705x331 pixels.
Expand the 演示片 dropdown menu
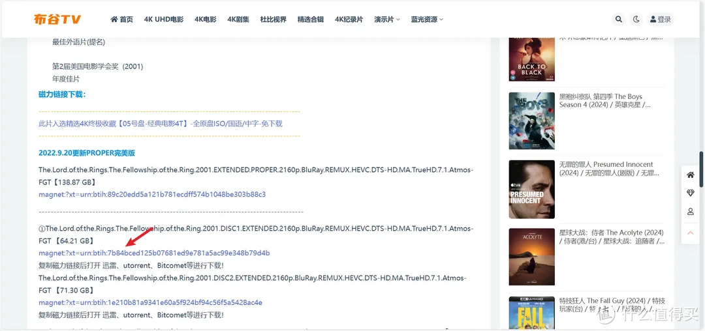(387, 20)
